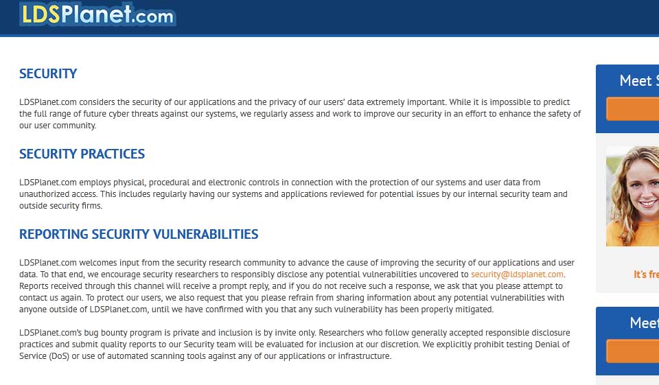Click the "Meet S" title in the top sidebar panel
659x385 pixels.
(x=638, y=81)
